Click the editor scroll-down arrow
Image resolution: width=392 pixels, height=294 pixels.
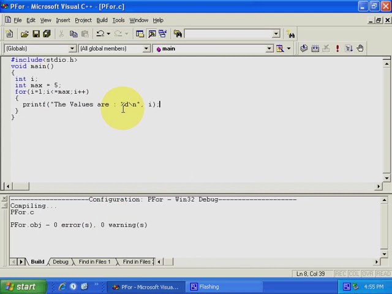point(386,178)
